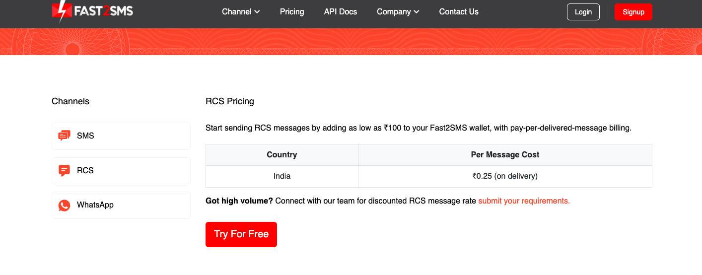Click the RCS message icon
Screen dimensions: 702x275
point(64,171)
